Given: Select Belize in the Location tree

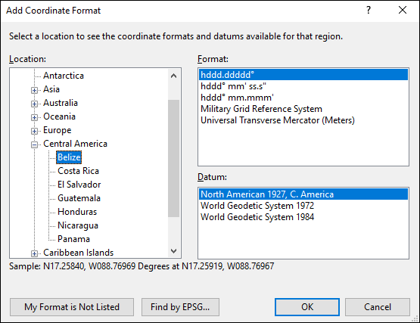Looking at the screenshot, I should pos(69,157).
